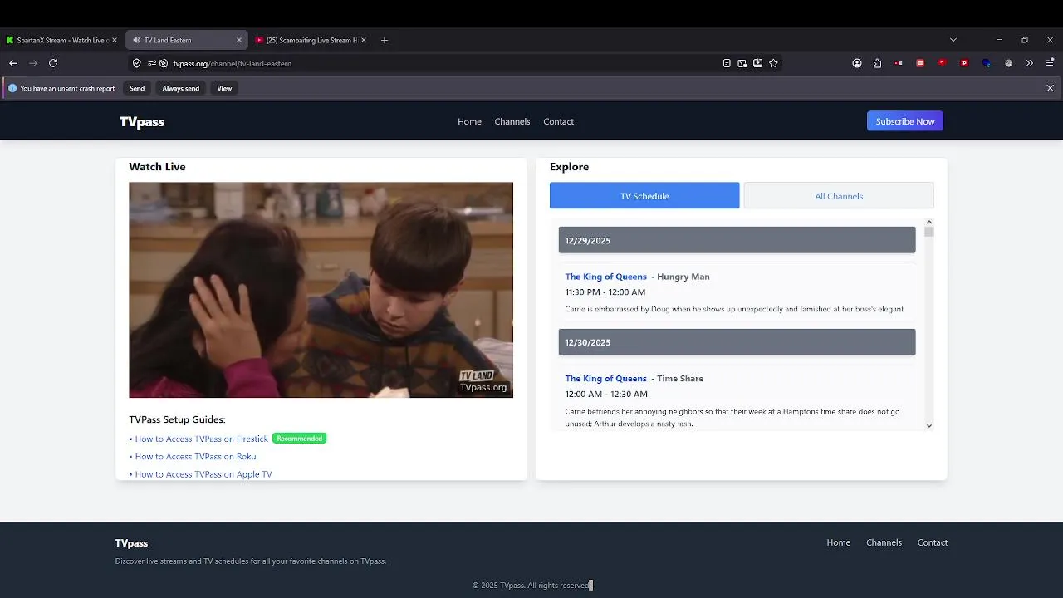The image size is (1063, 598).
Task: Click the 12:00 AM - 12:30 AM time slot
Action: pyautogui.click(x=606, y=395)
